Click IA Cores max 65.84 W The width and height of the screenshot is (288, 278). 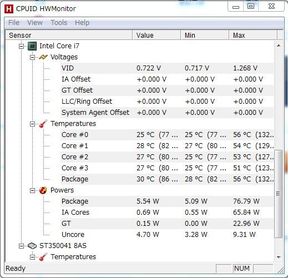click(246, 213)
